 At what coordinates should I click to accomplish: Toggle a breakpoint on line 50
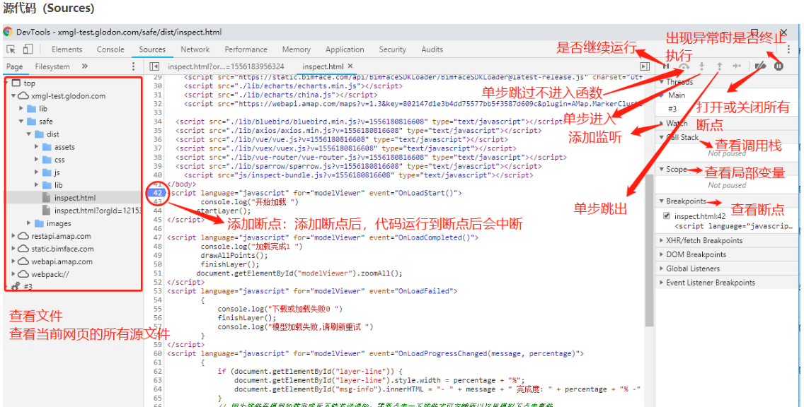pyautogui.click(x=158, y=264)
